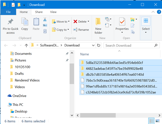Select file c3248eb572cb5f82e63ce9c6d73cfbf39b1052ae
The image size is (162, 124).
121,92
